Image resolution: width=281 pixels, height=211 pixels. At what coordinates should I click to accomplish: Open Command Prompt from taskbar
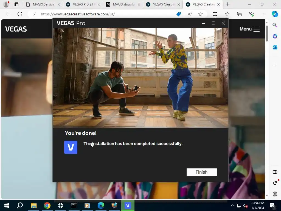pos(74,206)
